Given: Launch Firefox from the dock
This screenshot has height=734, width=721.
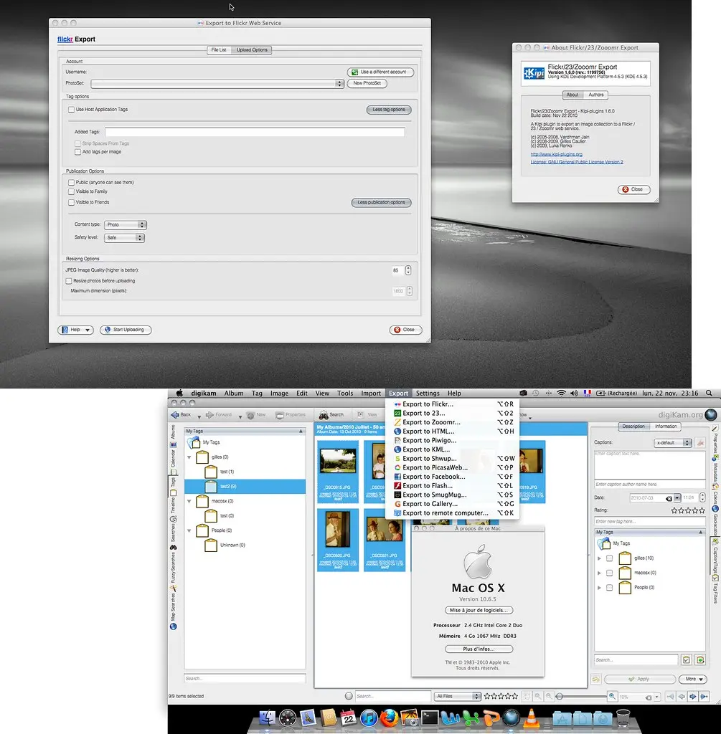Looking at the screenshot, I should (390, 718).
